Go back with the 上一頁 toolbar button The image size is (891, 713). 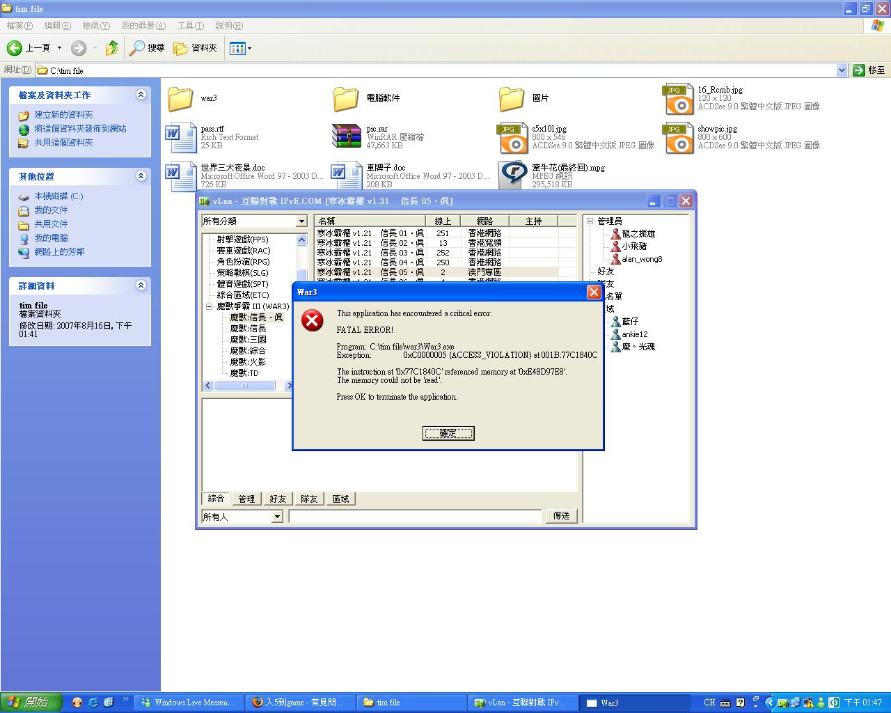pyautogui.click(x=29, y=48)
